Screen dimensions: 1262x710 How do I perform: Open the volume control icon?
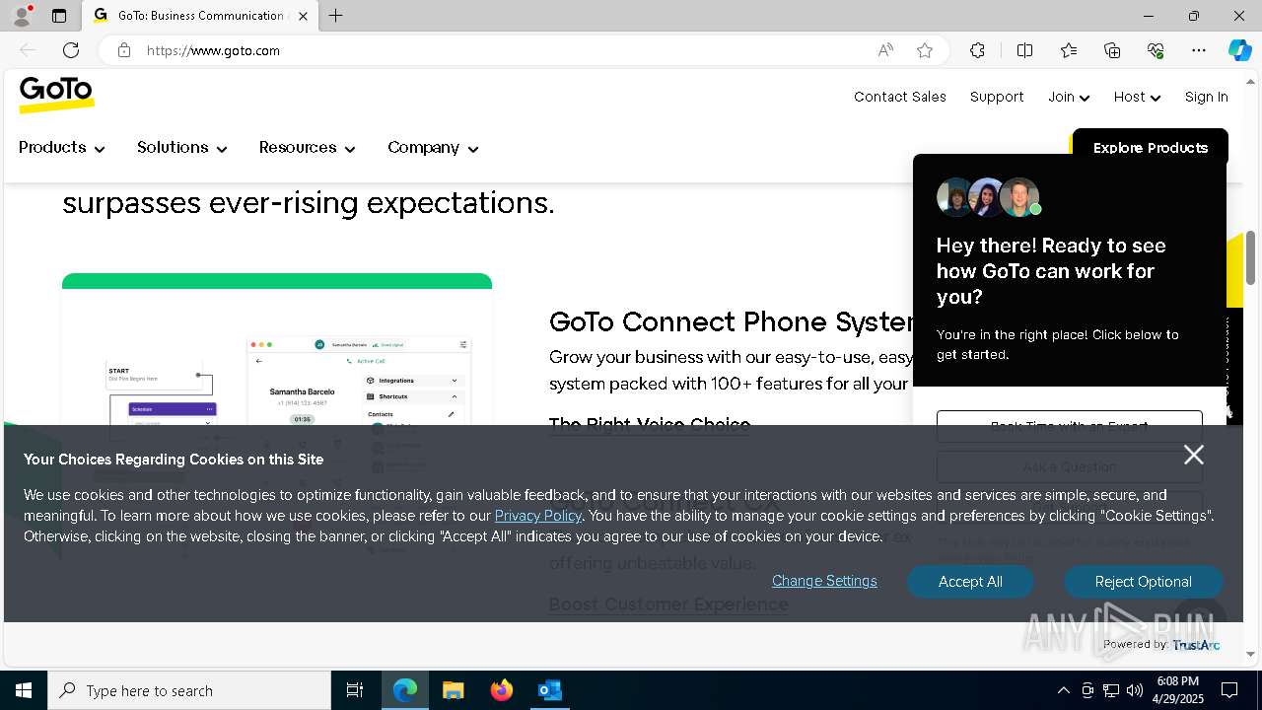point(1135,690)
